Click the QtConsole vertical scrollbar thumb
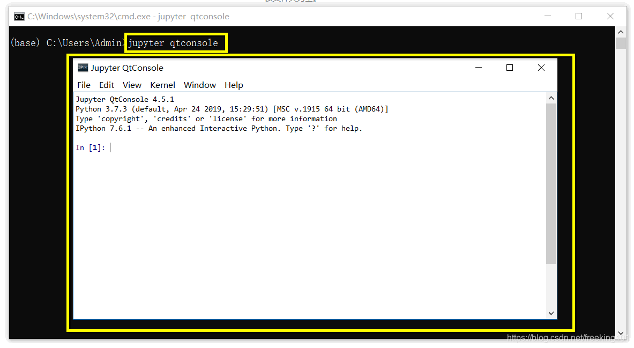 (x=551, y=184)
